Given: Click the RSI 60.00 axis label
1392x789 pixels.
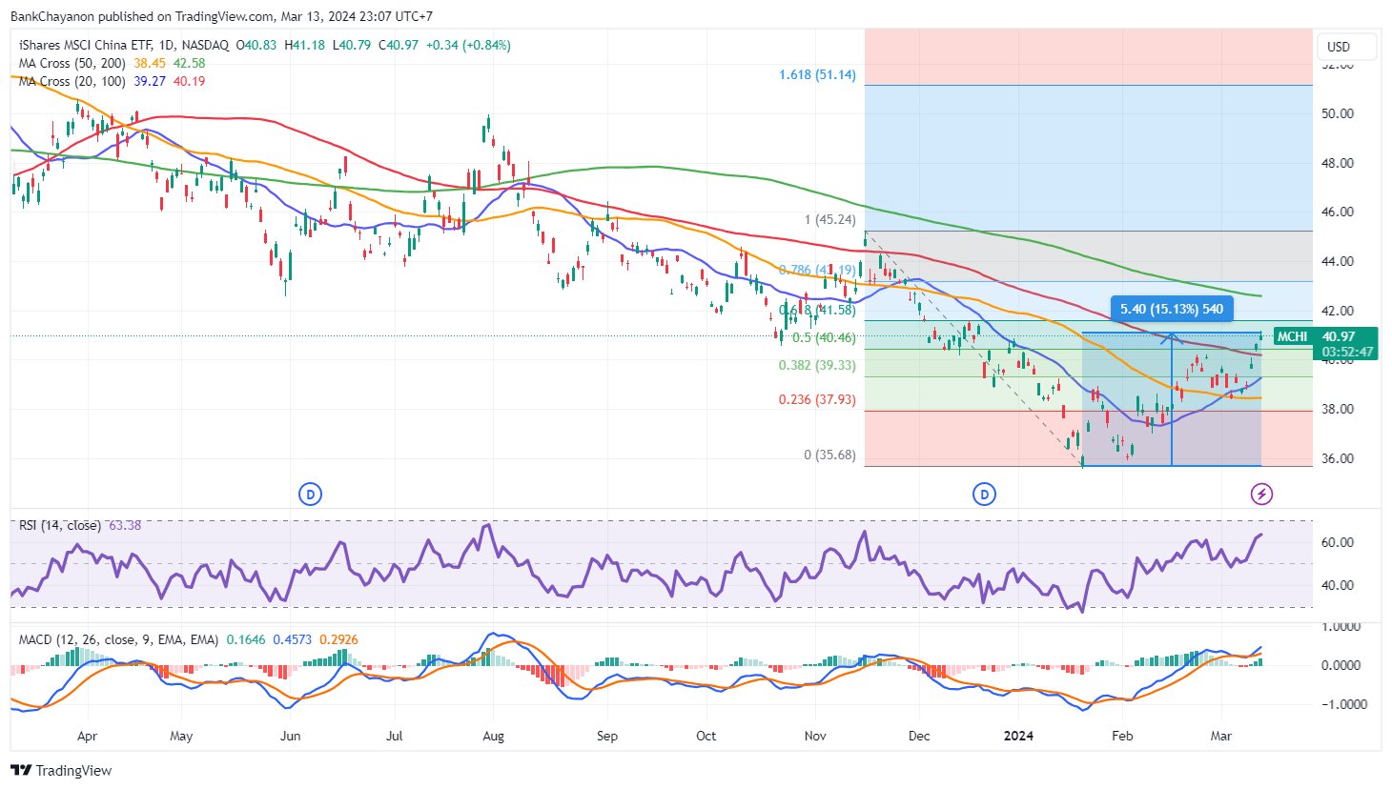Looking at the screenshot, I should click(x=1338, y=542).
